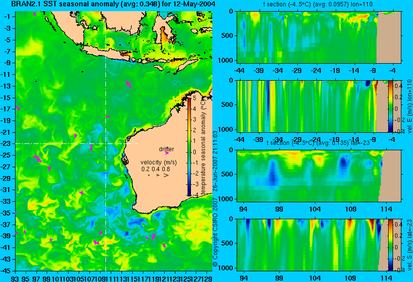Click the '-44' tick below the top section plot
The image size is (413, 282).
(239, 70)
